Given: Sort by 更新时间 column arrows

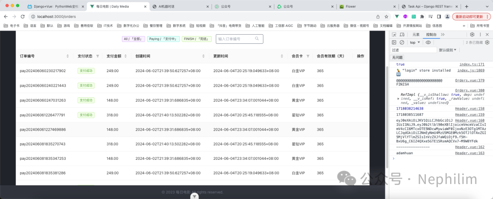Looking at the screenshot, I should coord(282,56).
